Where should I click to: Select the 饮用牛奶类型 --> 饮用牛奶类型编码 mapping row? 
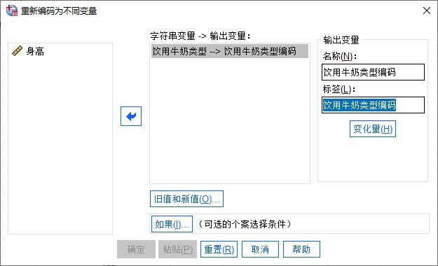tap(230, 51)
